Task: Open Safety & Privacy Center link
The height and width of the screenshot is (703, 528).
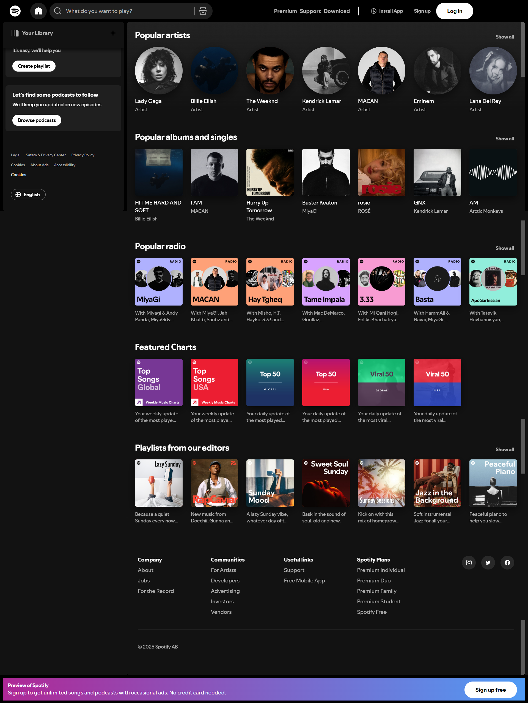Action: tap(46, 155)
